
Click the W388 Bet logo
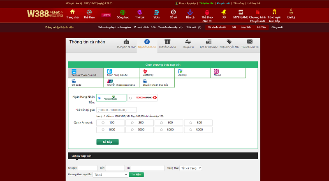(45, 14)
